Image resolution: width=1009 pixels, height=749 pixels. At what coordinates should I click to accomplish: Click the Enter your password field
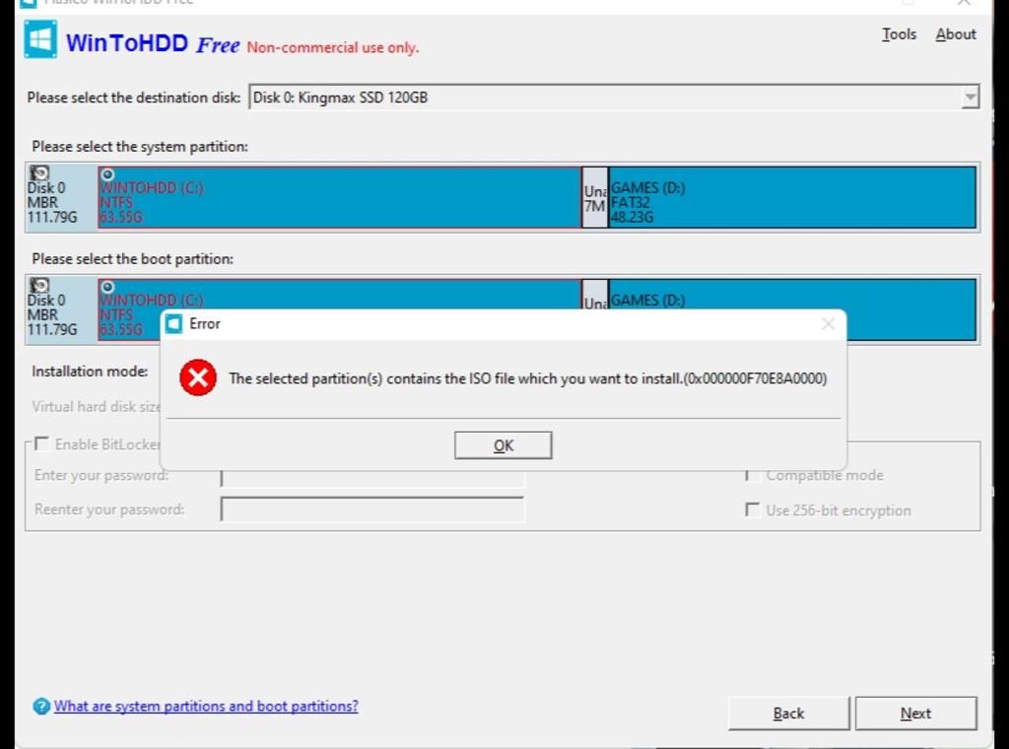coord(371,477)
